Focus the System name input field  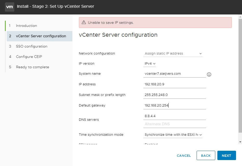(175, 74)
